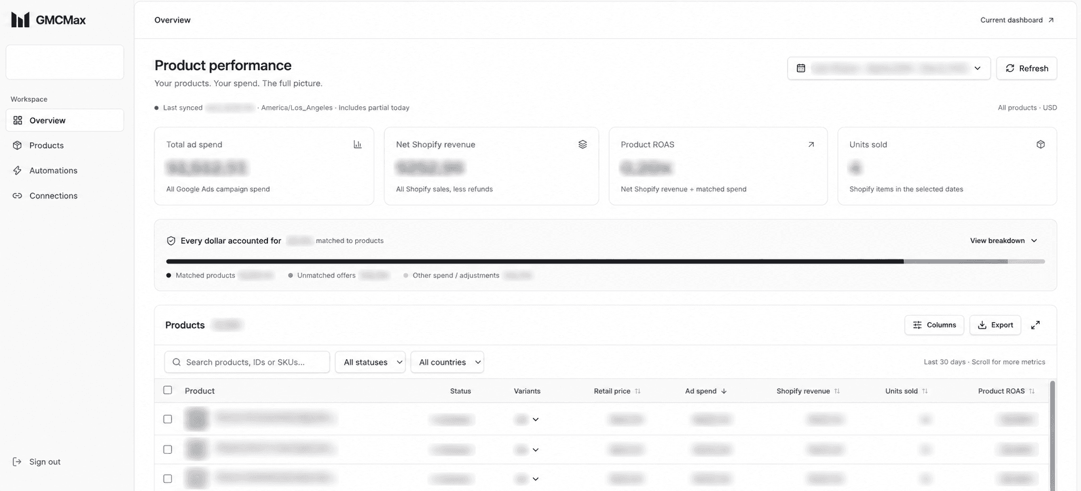Click the first product row thumbnail

196,418
